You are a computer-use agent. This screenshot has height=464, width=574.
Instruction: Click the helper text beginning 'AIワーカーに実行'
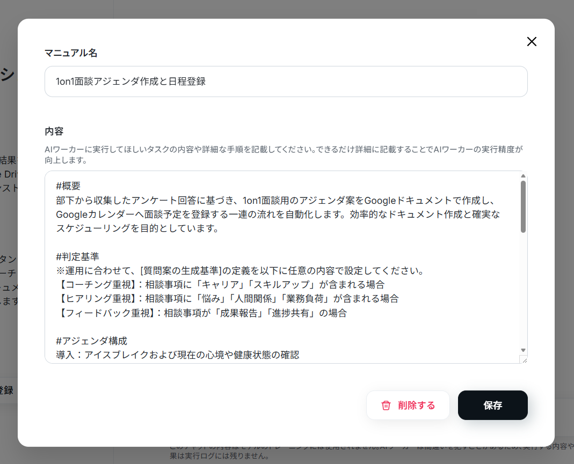click(x=284, y=154)
